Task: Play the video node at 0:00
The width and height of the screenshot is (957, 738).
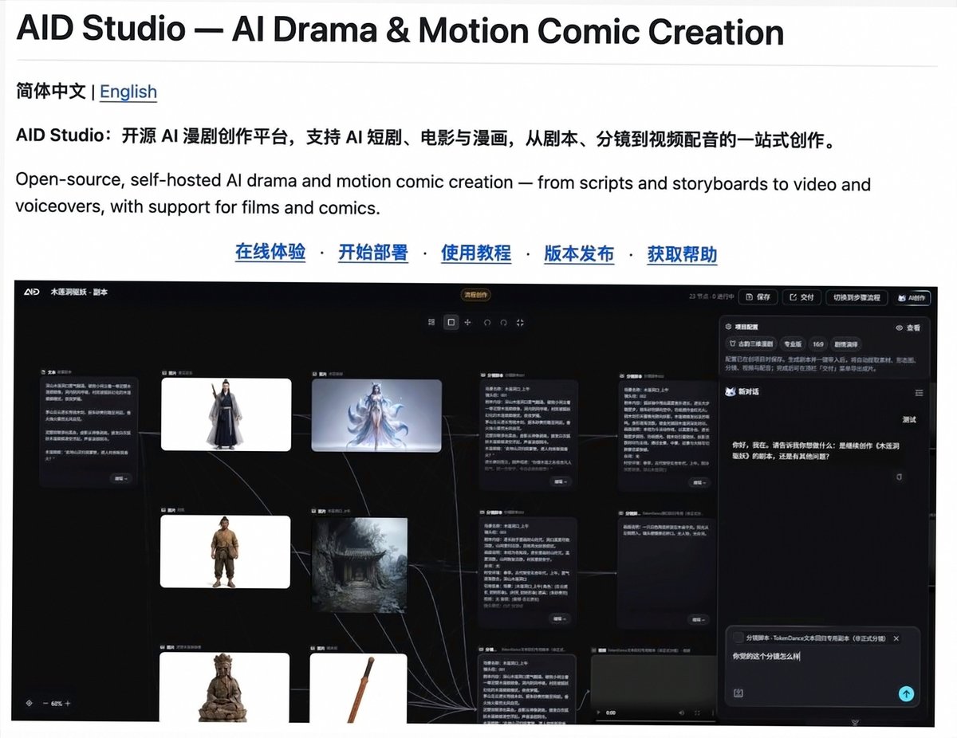Action: point(599,712)
